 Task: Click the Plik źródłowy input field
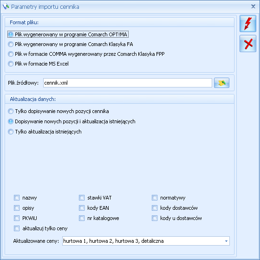point(128,83)
